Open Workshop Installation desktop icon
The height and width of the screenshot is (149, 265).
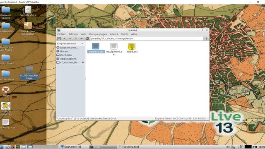tap(28, 29)
